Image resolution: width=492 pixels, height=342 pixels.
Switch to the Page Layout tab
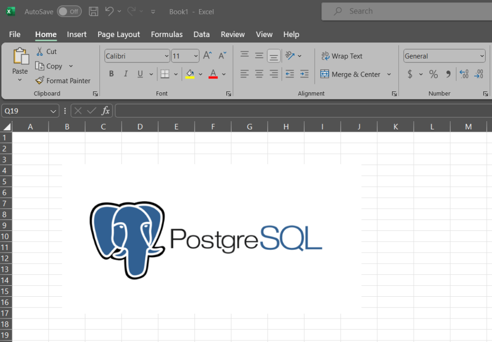tap(119, 34)
